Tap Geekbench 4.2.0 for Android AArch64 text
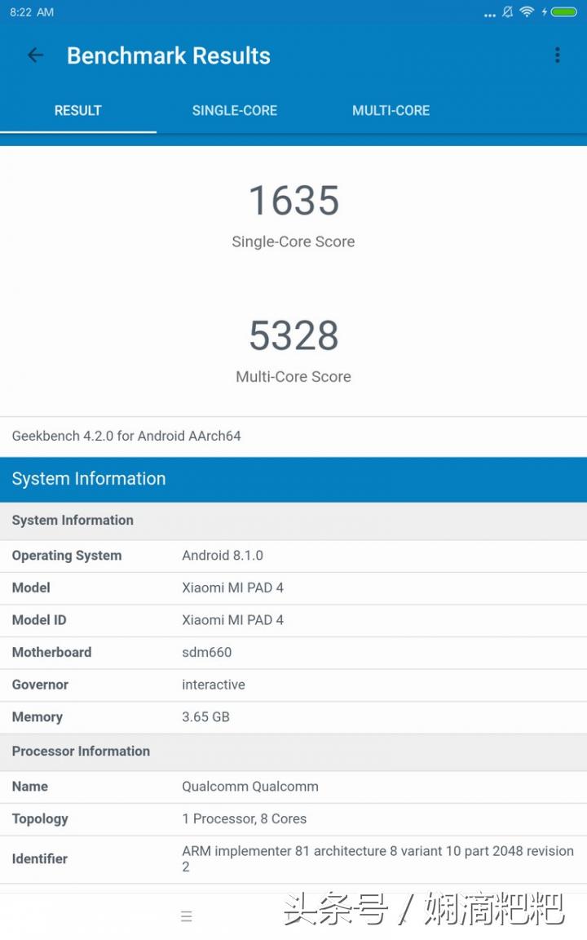 126,436
